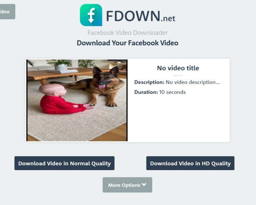This screenshot has width=256, height=205.
Task: Click the 'Facebook Video Downloader' subtitle
Action: coord(128,33)
